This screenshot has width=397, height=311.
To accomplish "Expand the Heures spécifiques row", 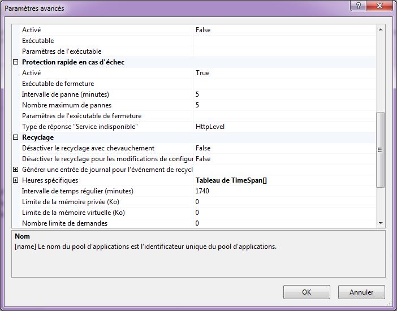I will coord(16,180).
